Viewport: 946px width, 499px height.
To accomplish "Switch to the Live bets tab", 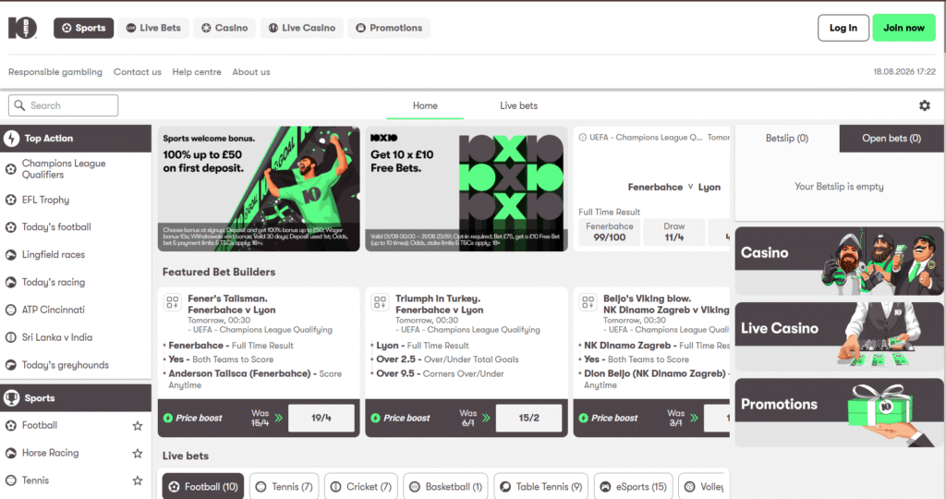I will [519, 105].
